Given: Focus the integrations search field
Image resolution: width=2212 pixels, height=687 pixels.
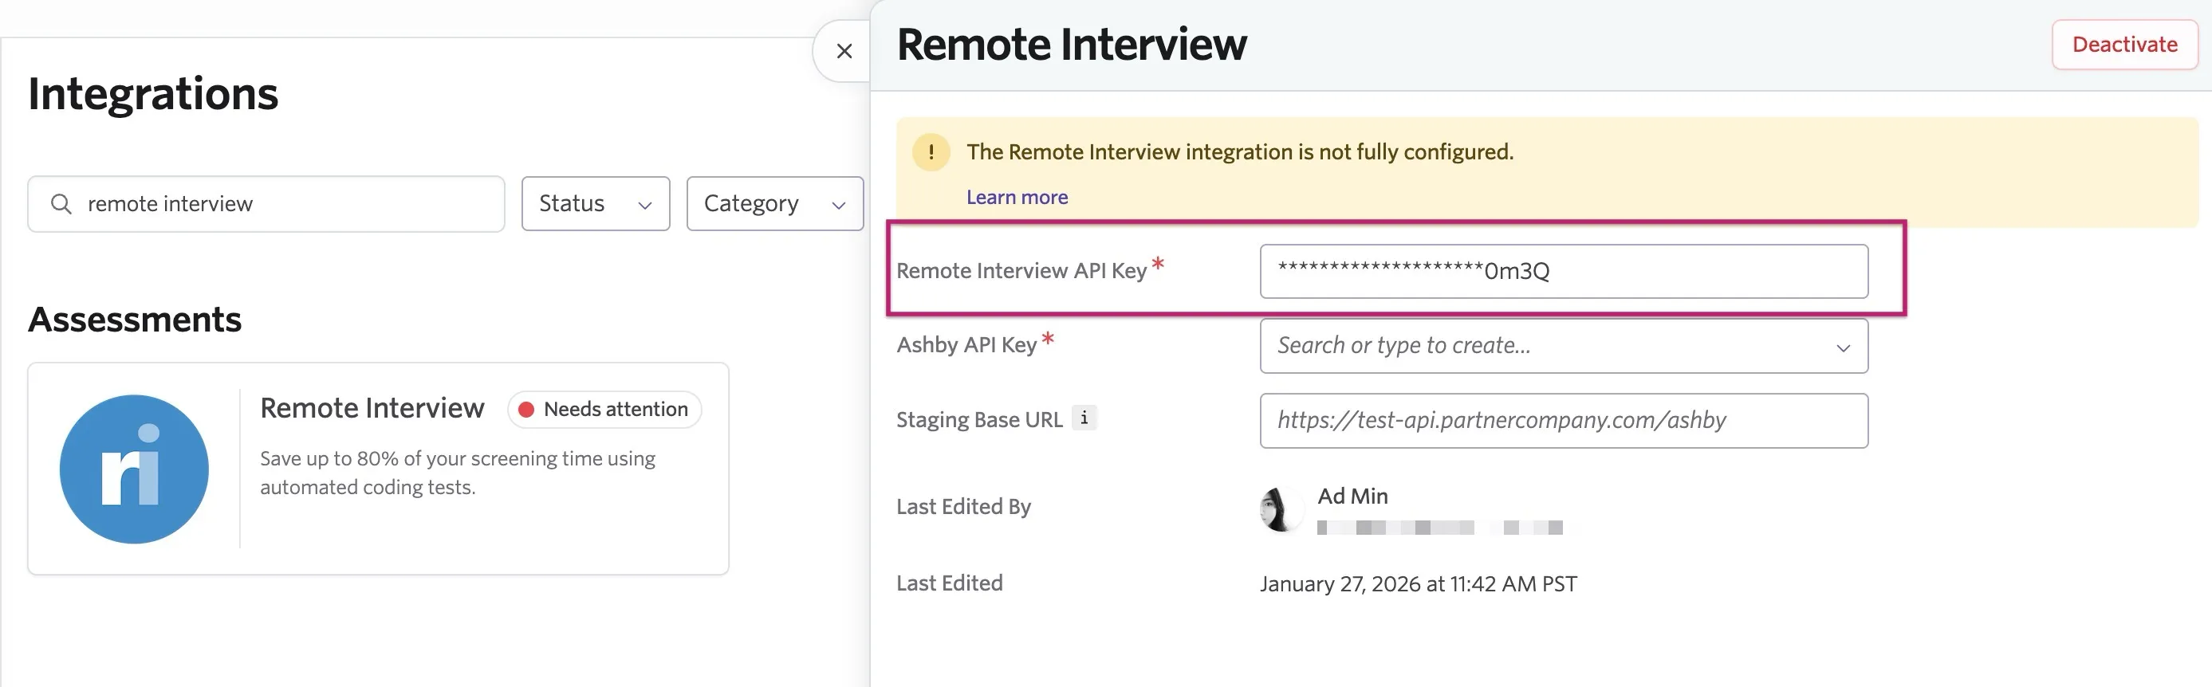Looking at the screenshot, I should pyautogui.click(x=266, y=203).
